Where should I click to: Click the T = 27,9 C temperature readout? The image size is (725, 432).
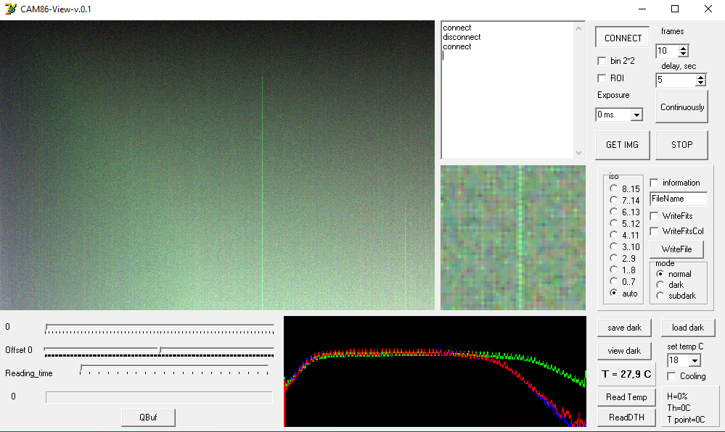626,374
